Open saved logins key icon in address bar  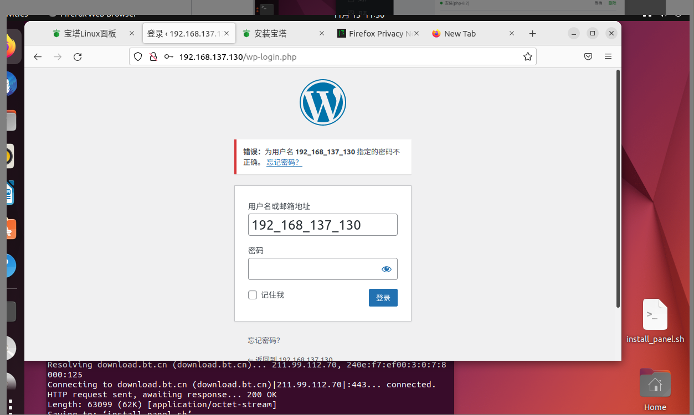tap(169, 56)
